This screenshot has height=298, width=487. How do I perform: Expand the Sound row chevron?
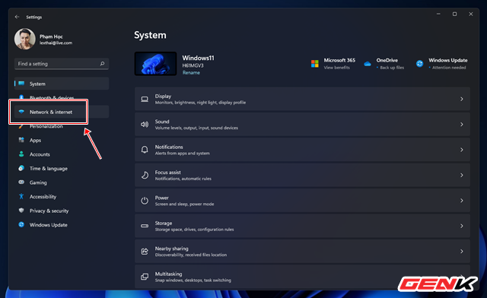click(x=462, y=125)
